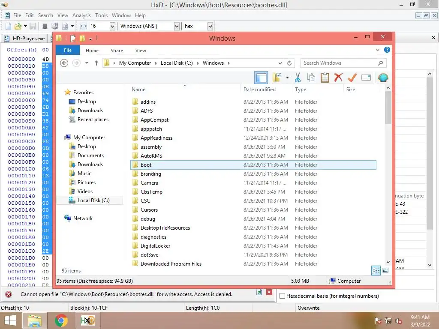Click inside the Search Windows box
This screenshot has height=329, width=439.
tap(340, 63)
